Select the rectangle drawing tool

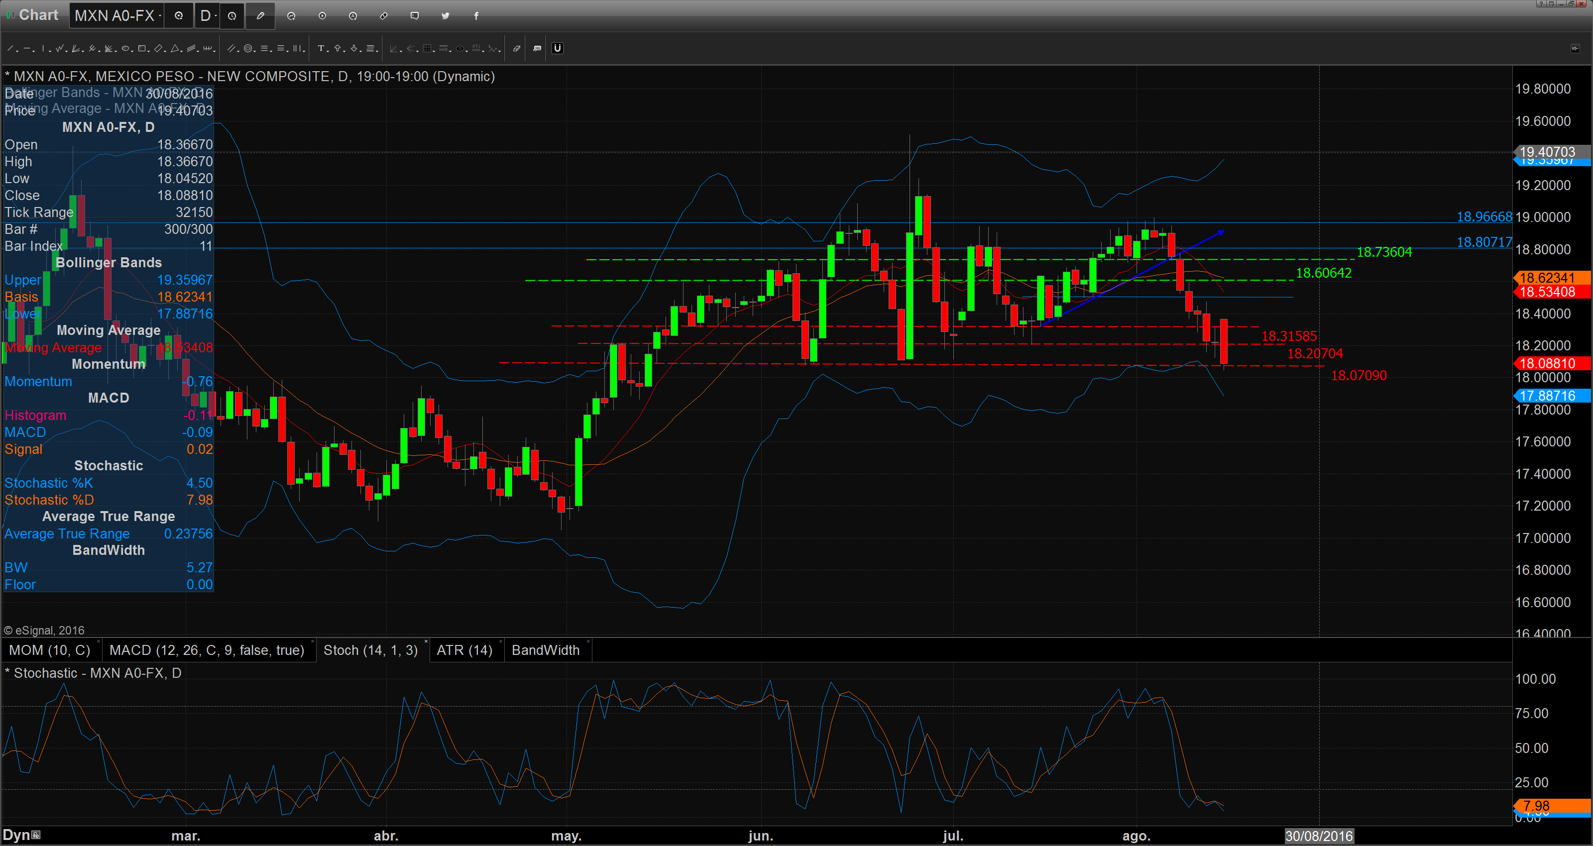point(141,48)
